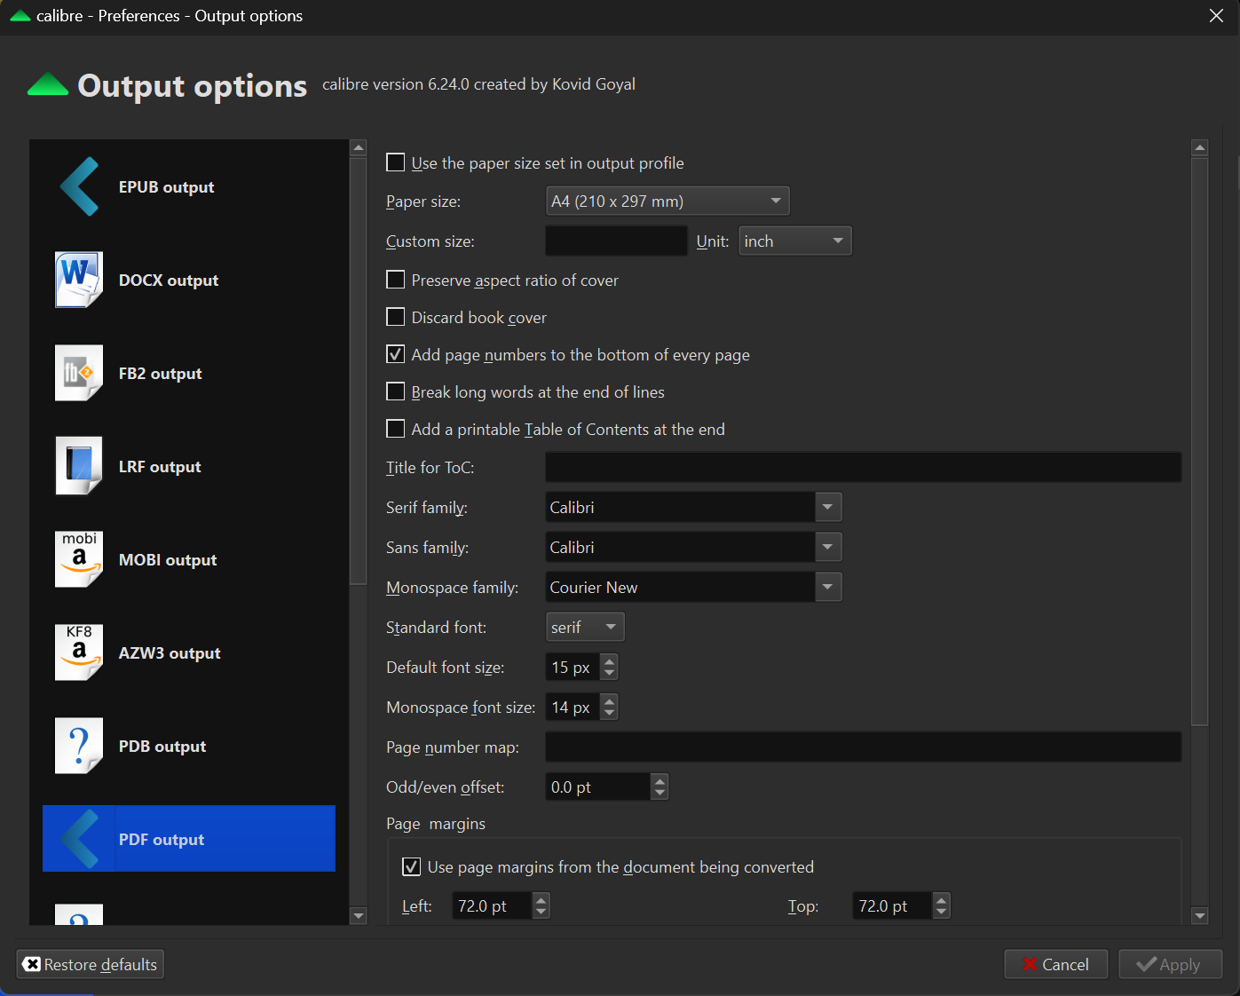Open the DOCX output section
This screenshot has width=1240, height=996.
click(189, 280)
